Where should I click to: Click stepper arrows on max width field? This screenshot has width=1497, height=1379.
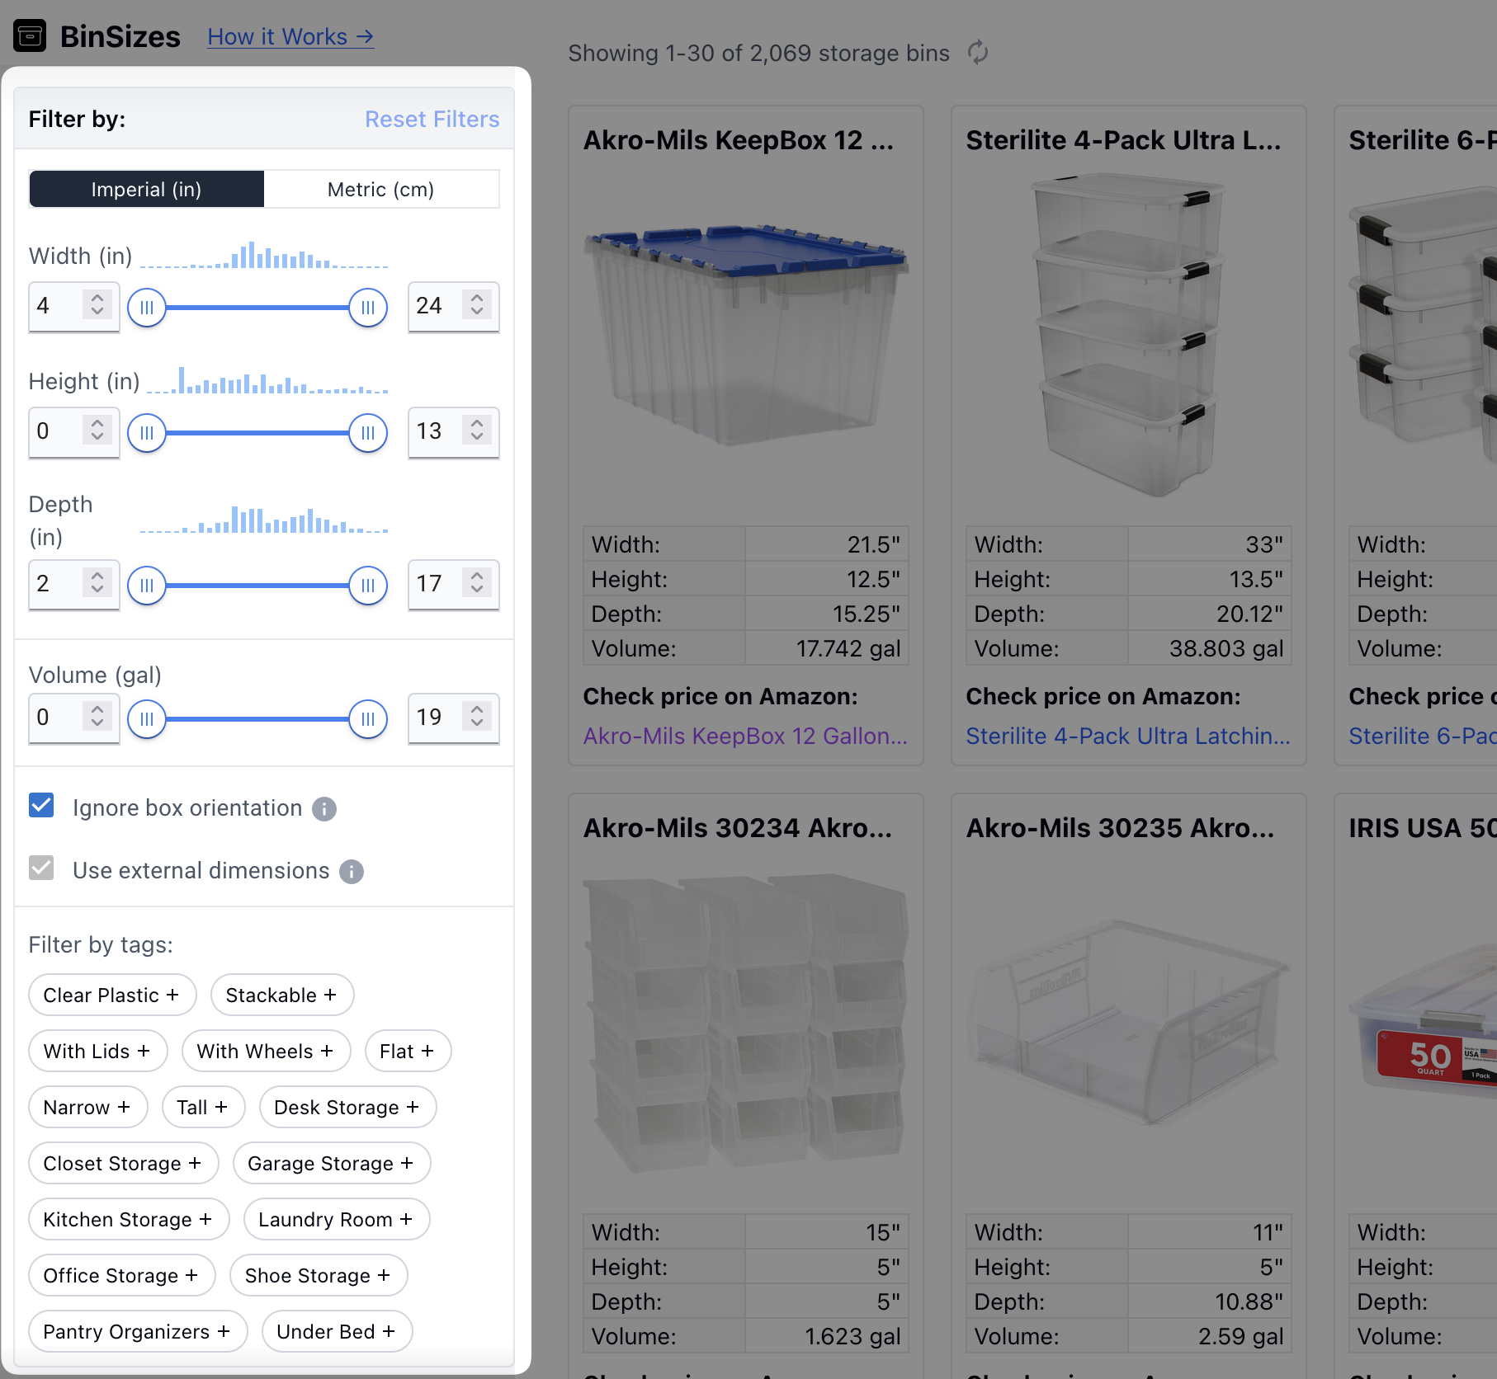[x=477, y=305]
